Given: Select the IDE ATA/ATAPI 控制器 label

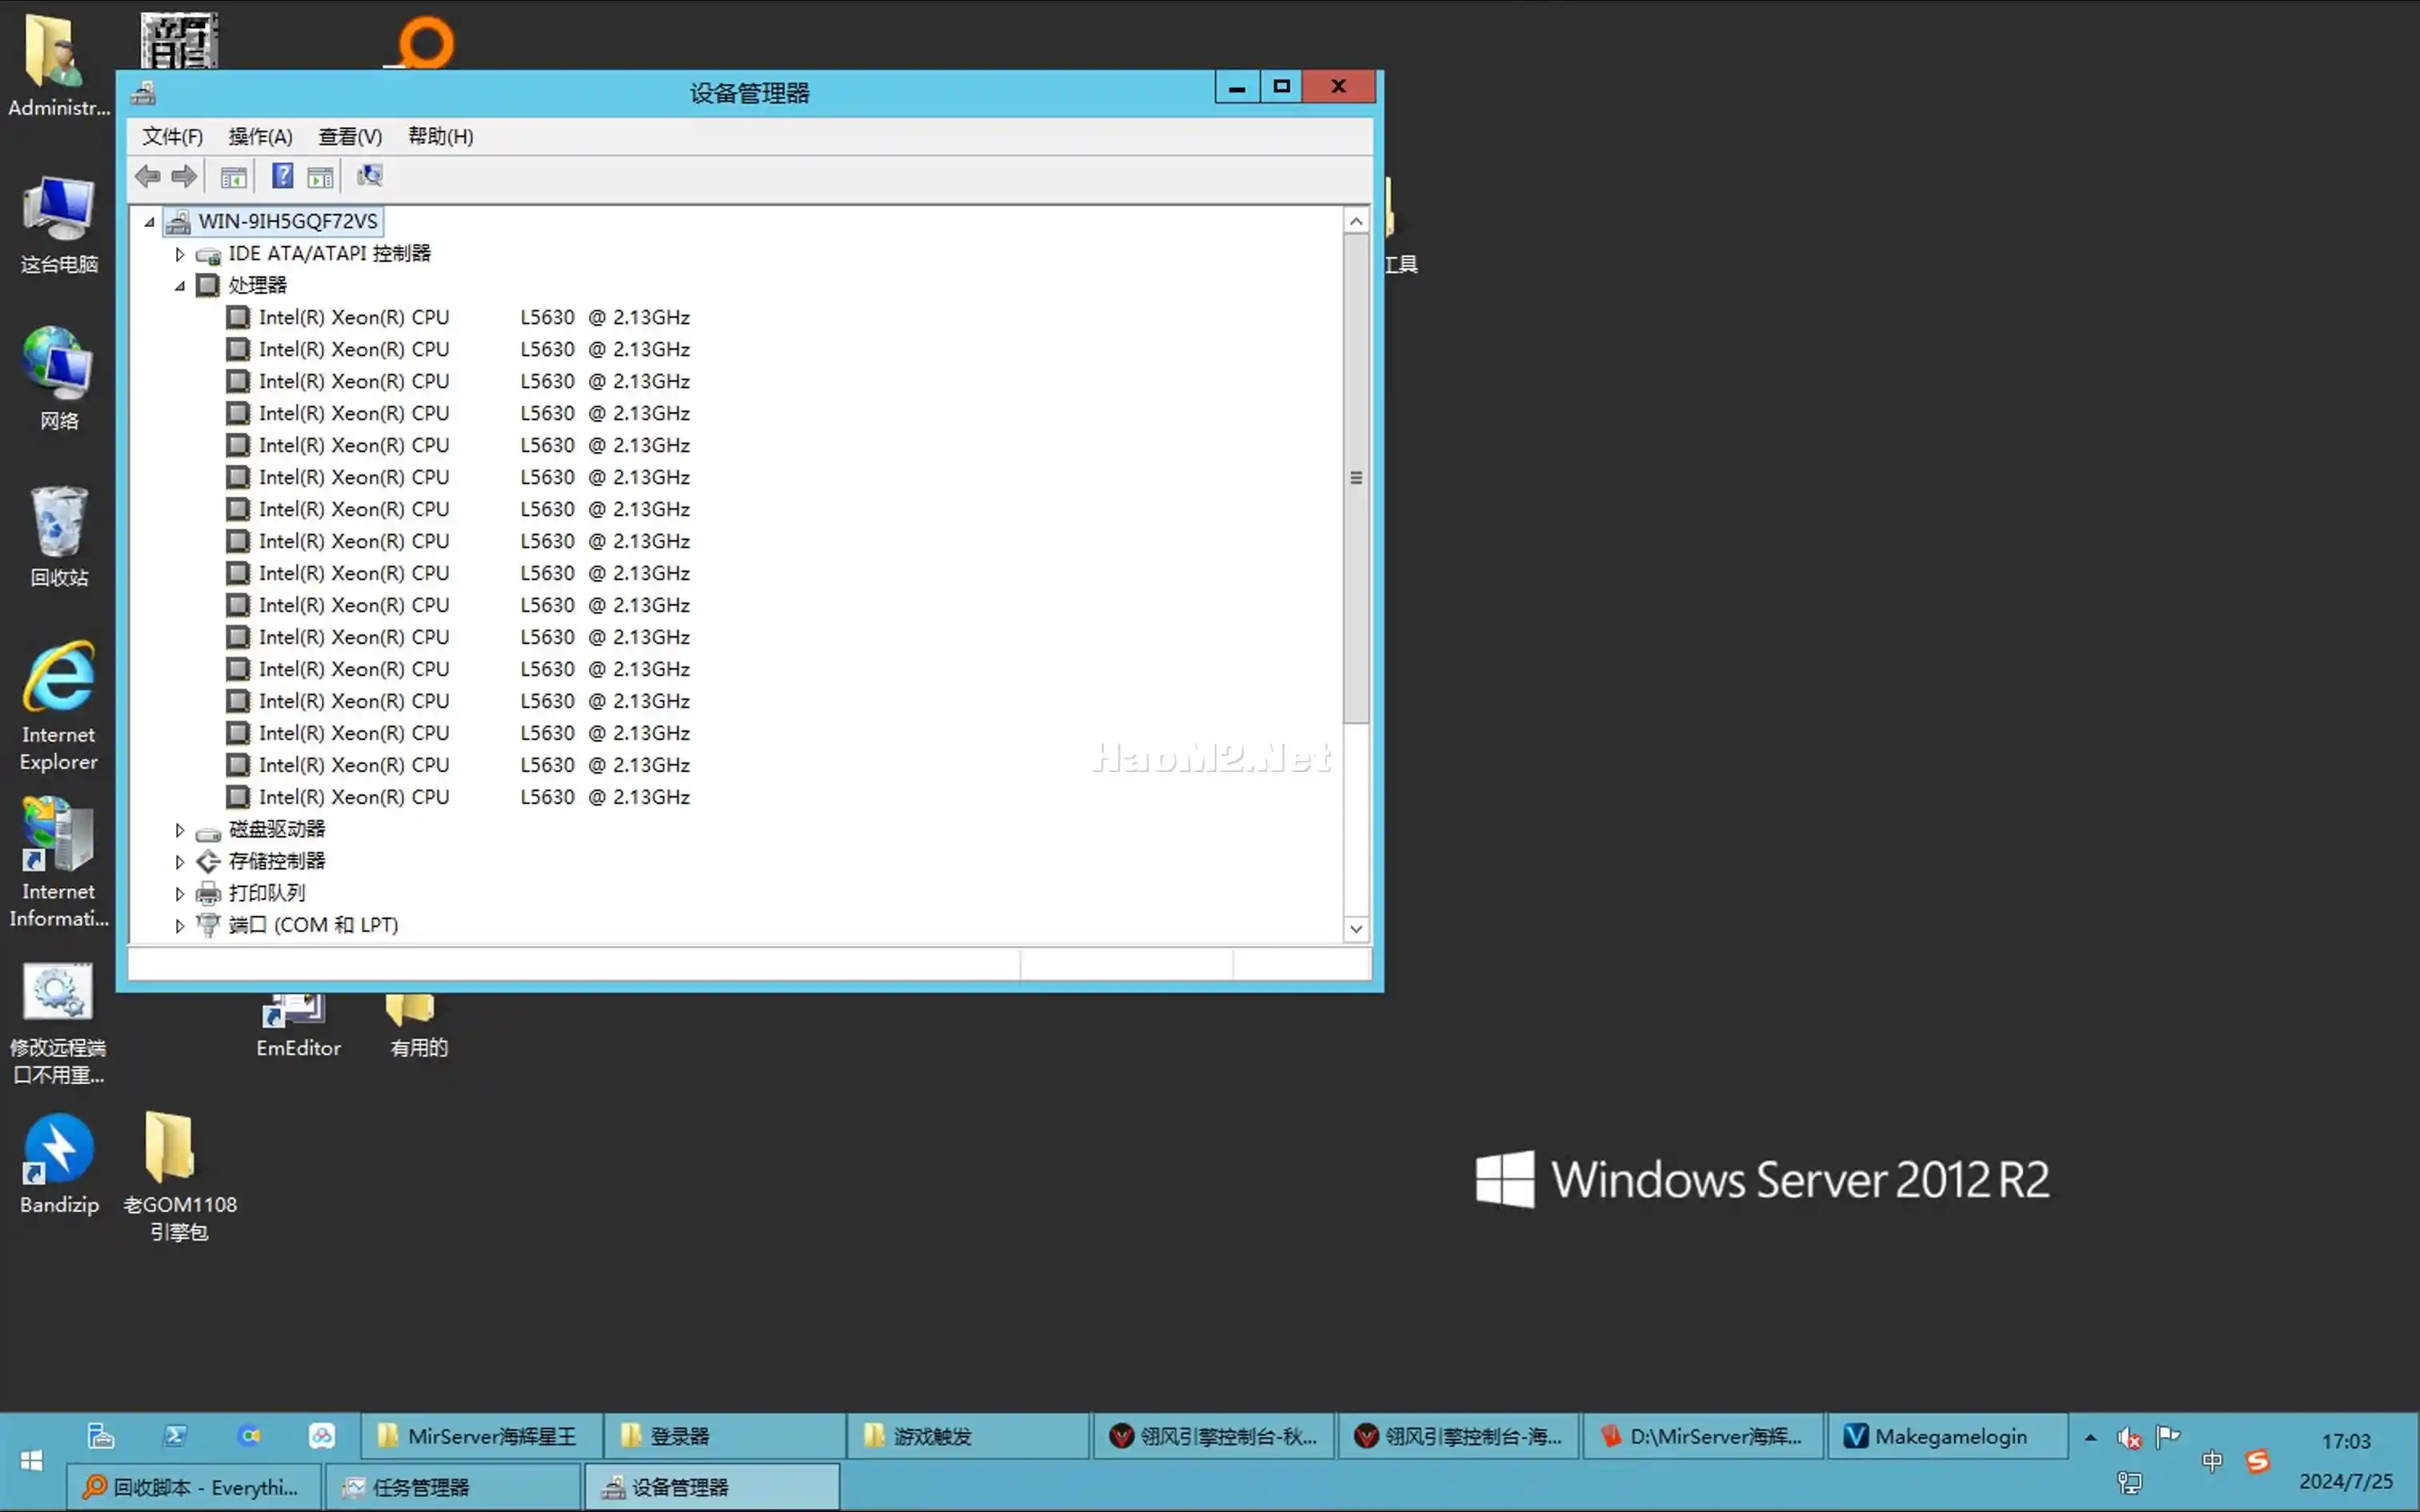Looking at the screenshot, I should (329, 253).
